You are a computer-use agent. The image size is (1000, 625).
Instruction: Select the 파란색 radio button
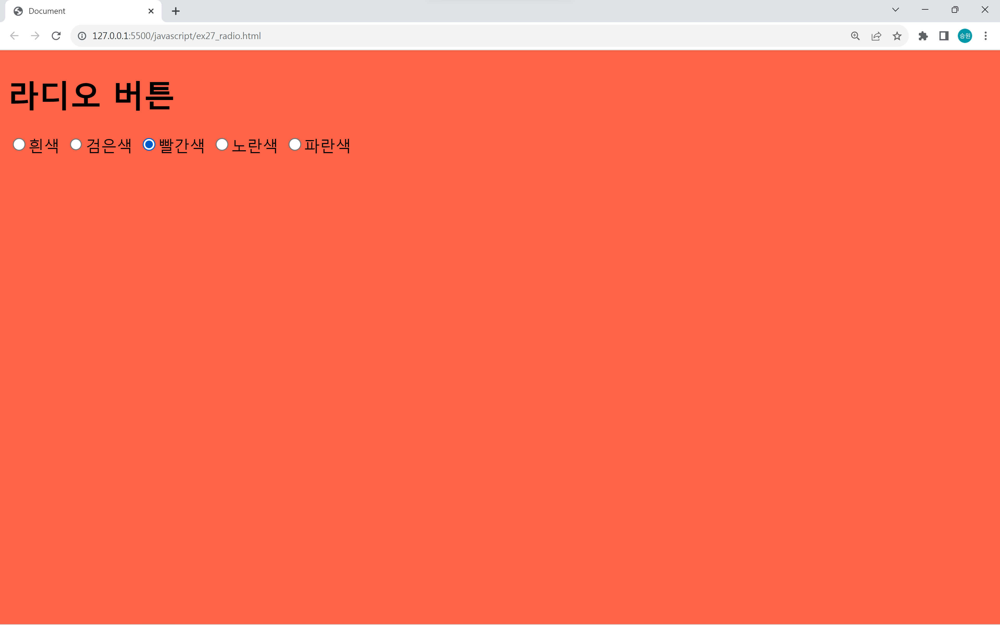(x=295, y=145)
